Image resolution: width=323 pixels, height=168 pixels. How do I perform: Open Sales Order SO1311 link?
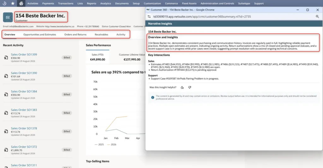point(24,165)
